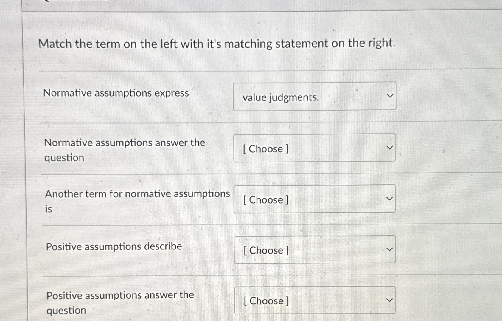Click the label "Positive assumptions describe"

tap(114, 246)
